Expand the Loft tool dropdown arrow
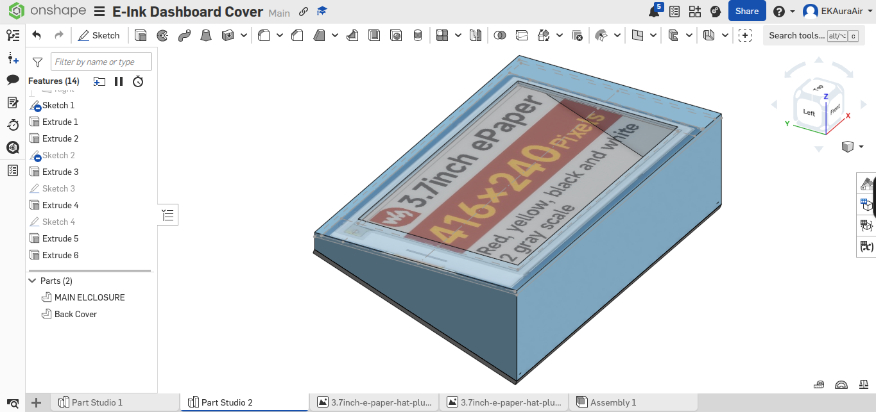This screenshot has height=412, width=876. (x=244, y=35)
